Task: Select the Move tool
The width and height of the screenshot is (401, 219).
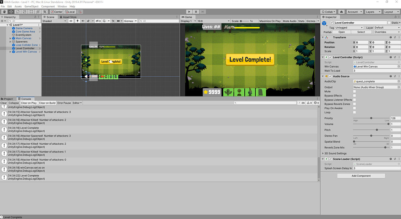Action: [11, 12]
